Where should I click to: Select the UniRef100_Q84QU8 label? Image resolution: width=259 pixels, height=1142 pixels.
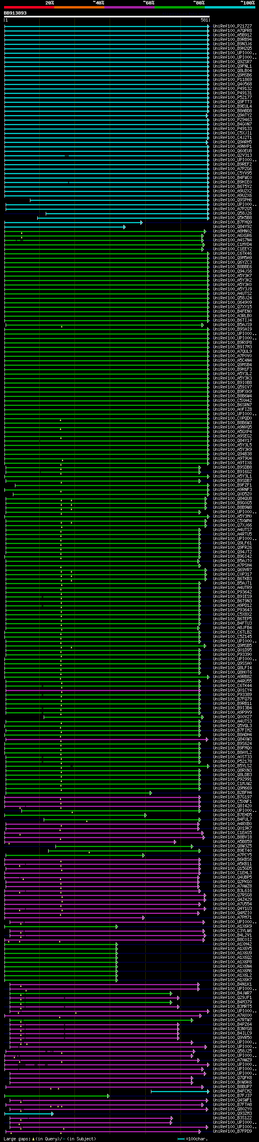click(232, 499)
